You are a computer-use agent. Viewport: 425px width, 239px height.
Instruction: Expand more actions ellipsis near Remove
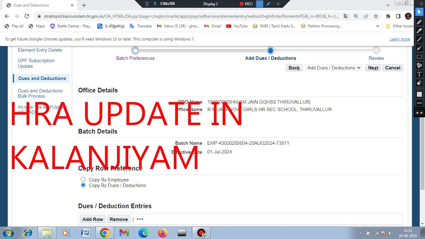coord(140,219)
